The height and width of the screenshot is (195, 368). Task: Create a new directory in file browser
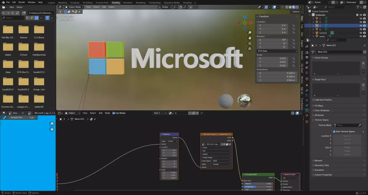click(24, 13)
